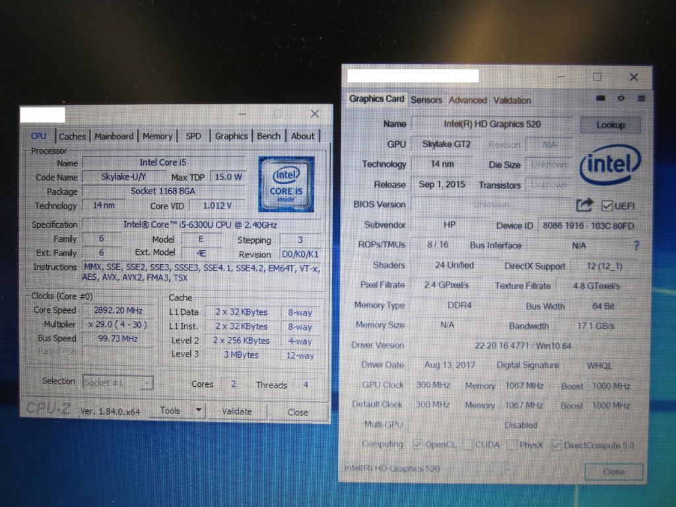Click the GPU-Z screenshot camera icon

600,99
